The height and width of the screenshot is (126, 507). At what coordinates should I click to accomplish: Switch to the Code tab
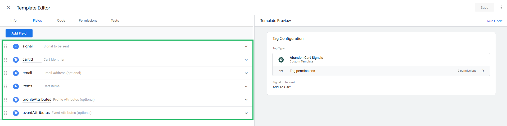coord(61,21)
